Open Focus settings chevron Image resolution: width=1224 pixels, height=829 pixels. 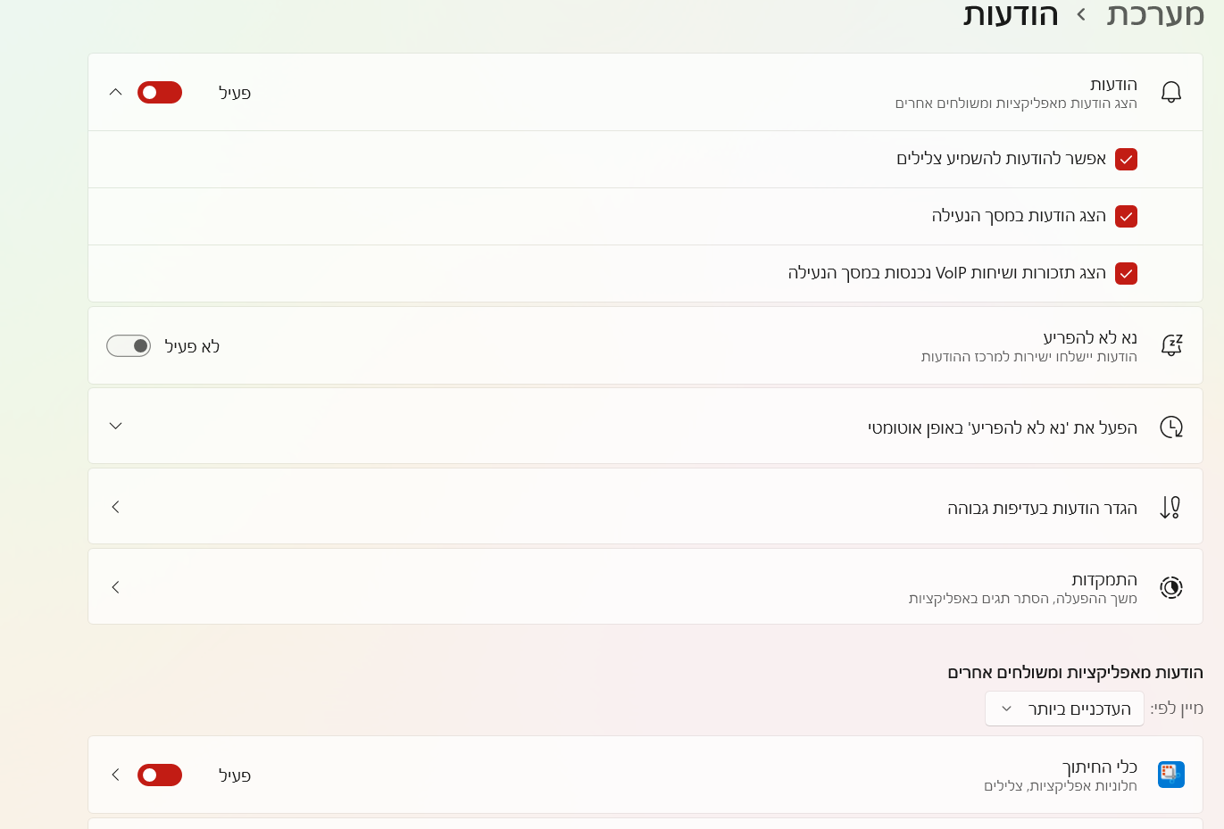click(x=115, y=587)
